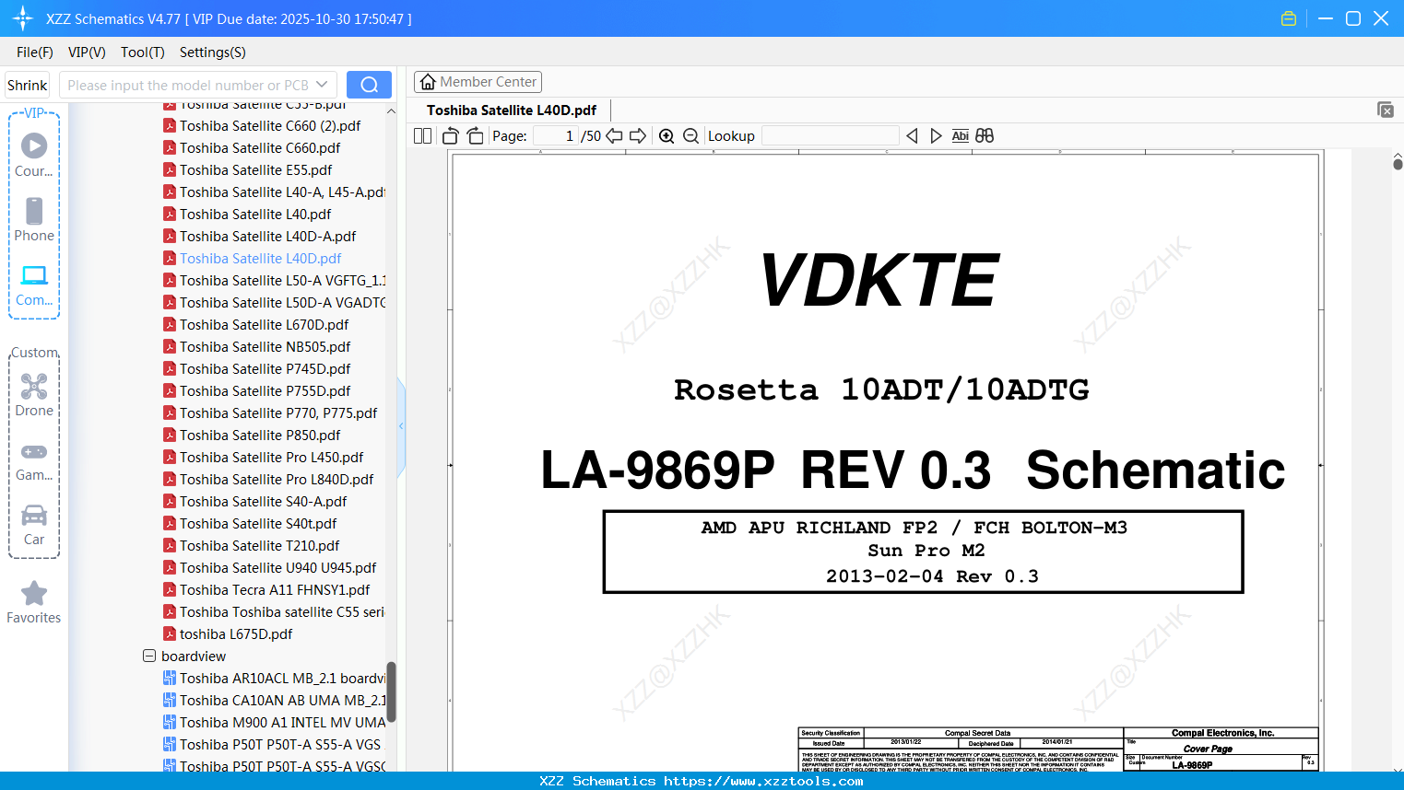The width and height of the screenshot is (1404, 790).
Task: Open Toshiba Satellite C660 (2).pdf
Action: 270,126
